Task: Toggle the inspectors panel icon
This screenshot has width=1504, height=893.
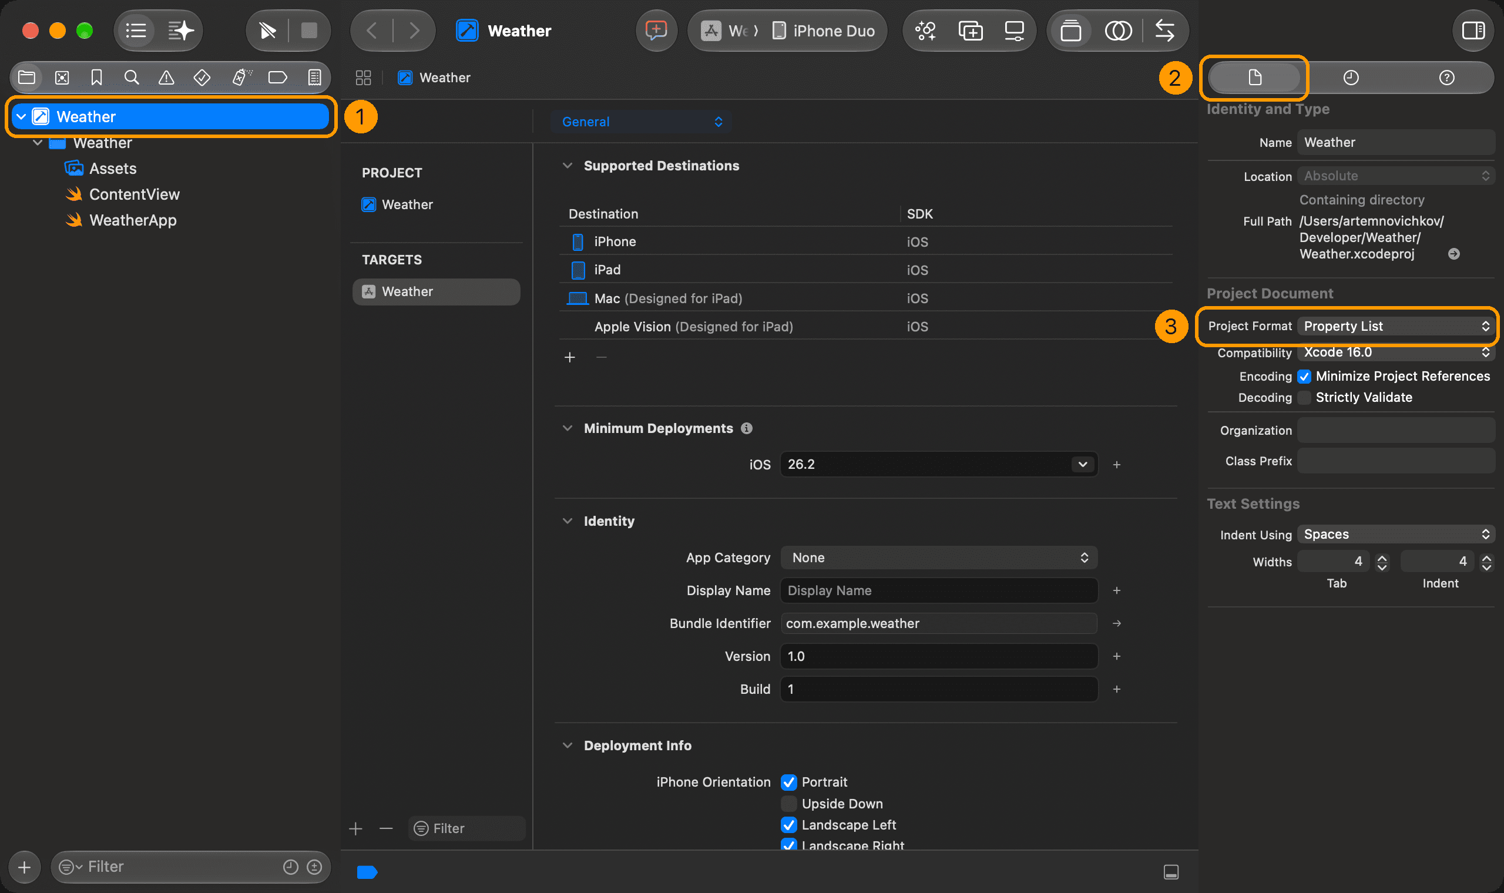Action: 1473,31
